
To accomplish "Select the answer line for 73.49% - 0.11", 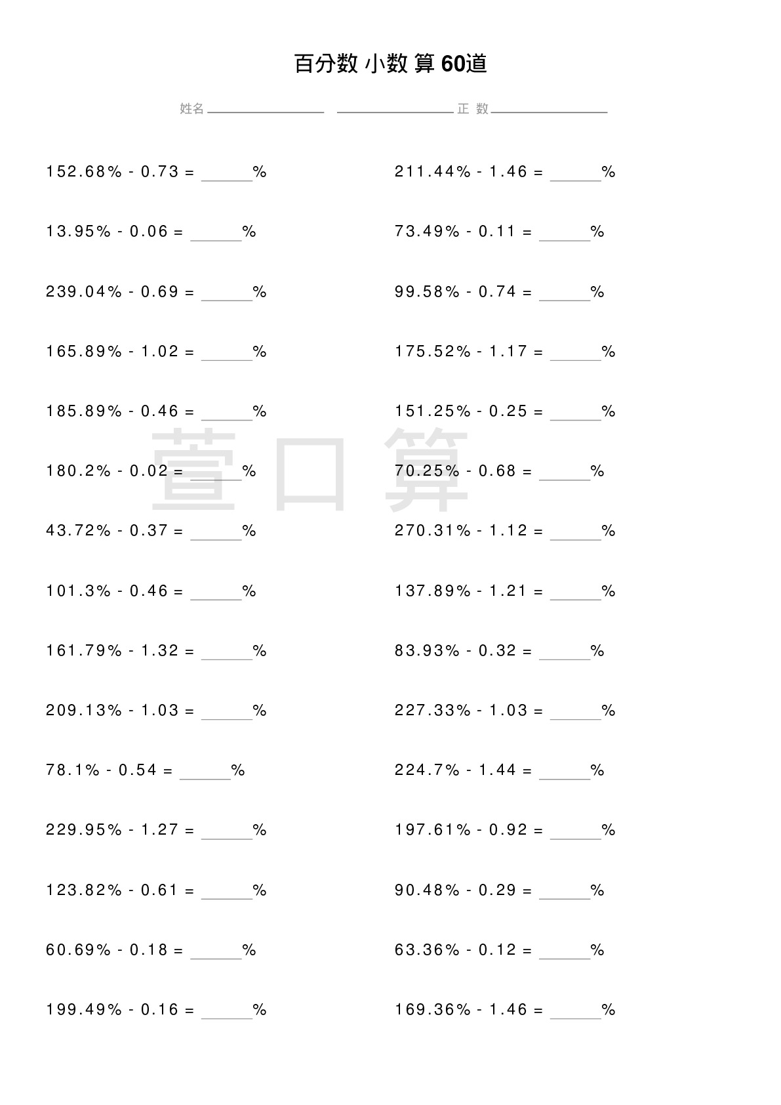I will coord(565,234).
